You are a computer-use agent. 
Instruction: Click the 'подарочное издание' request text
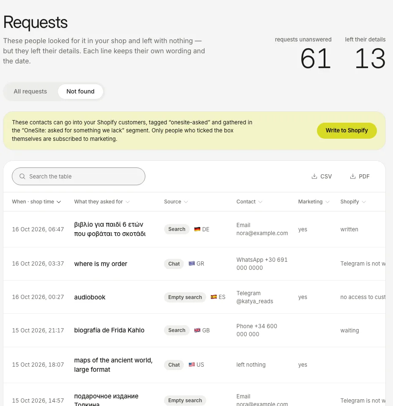tap(106, 400)
